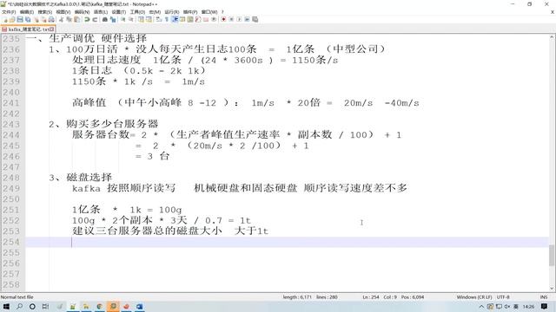
Task: Open the 视图(V) menu
Action: 63,12
